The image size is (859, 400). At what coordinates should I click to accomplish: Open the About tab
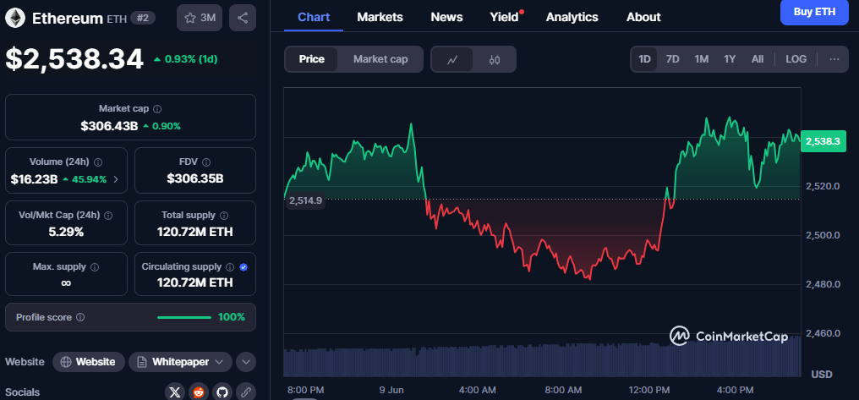click(643, 17)
